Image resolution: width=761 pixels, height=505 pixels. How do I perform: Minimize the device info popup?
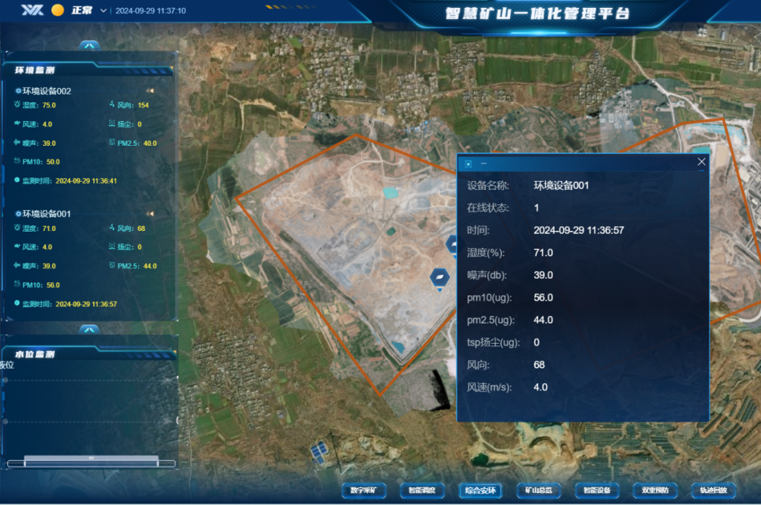[x=484, y=163]
